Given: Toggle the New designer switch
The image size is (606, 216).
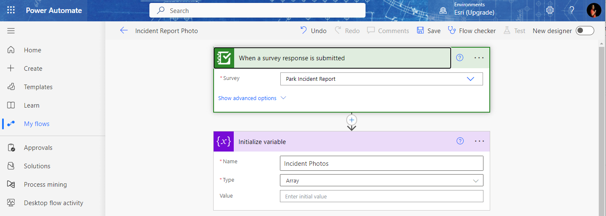Looking at the screenshot, I should pyautogui.click(x=585, y=31).
